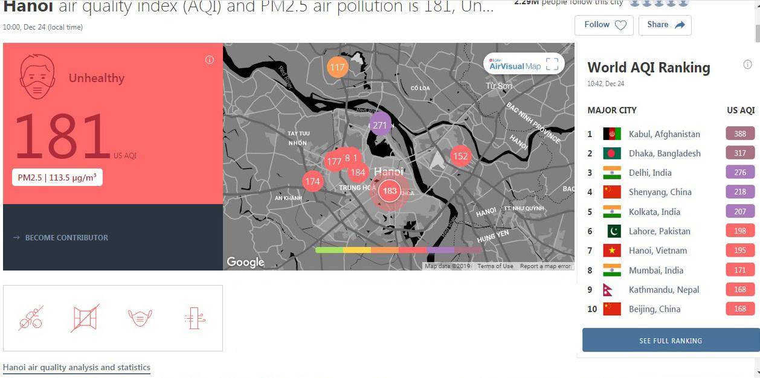Expand the AirVisual Map to fullscreen
This screenshot has width=760, height=378.
pyautogui.click(x=552, y=65)
